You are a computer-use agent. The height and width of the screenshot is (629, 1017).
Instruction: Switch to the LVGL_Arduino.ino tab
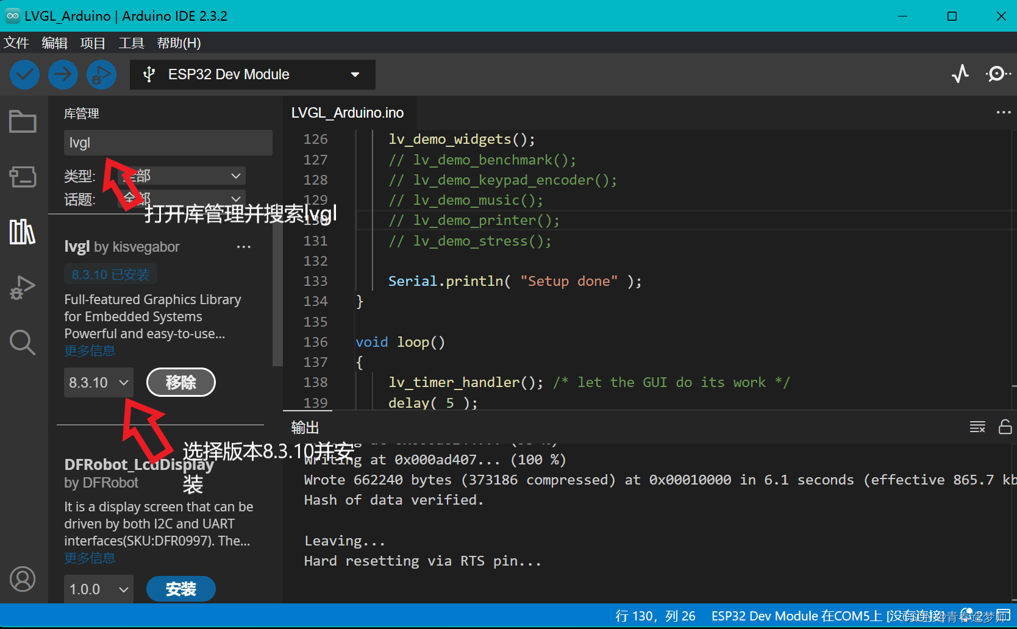[x=348, y=112]
